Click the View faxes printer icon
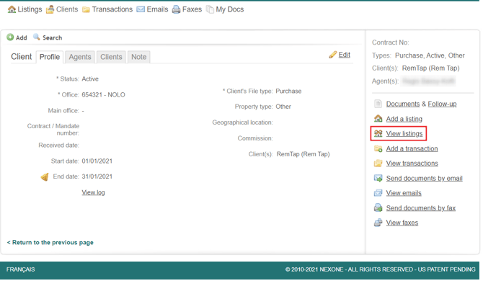The width and height of the screenshot is (483, 286). [378, 223]
